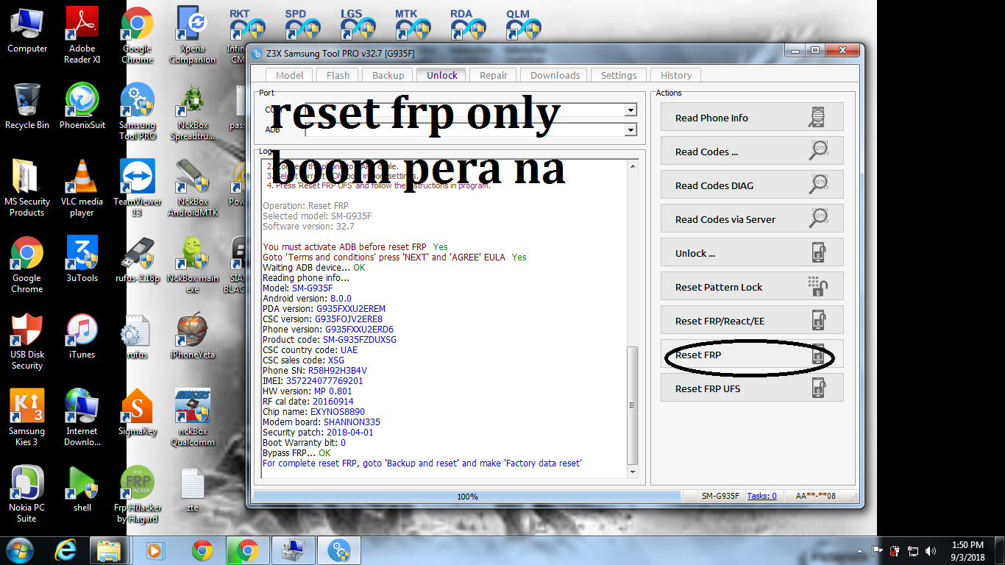Image resolution: width=1005 pixels, height=565 pixels.
Task: Start Reset Pattern Lock action
Action: tap(752, 287)
